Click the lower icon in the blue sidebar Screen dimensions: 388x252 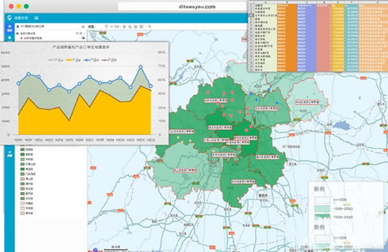coord(10,154)
